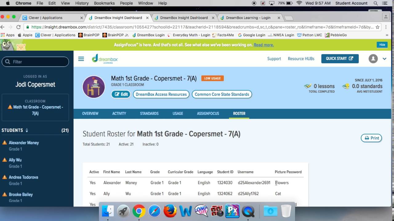Open the ACTIVITY tab
The height and width of the screenshot is (221, 394).
(x=119, y=114)
